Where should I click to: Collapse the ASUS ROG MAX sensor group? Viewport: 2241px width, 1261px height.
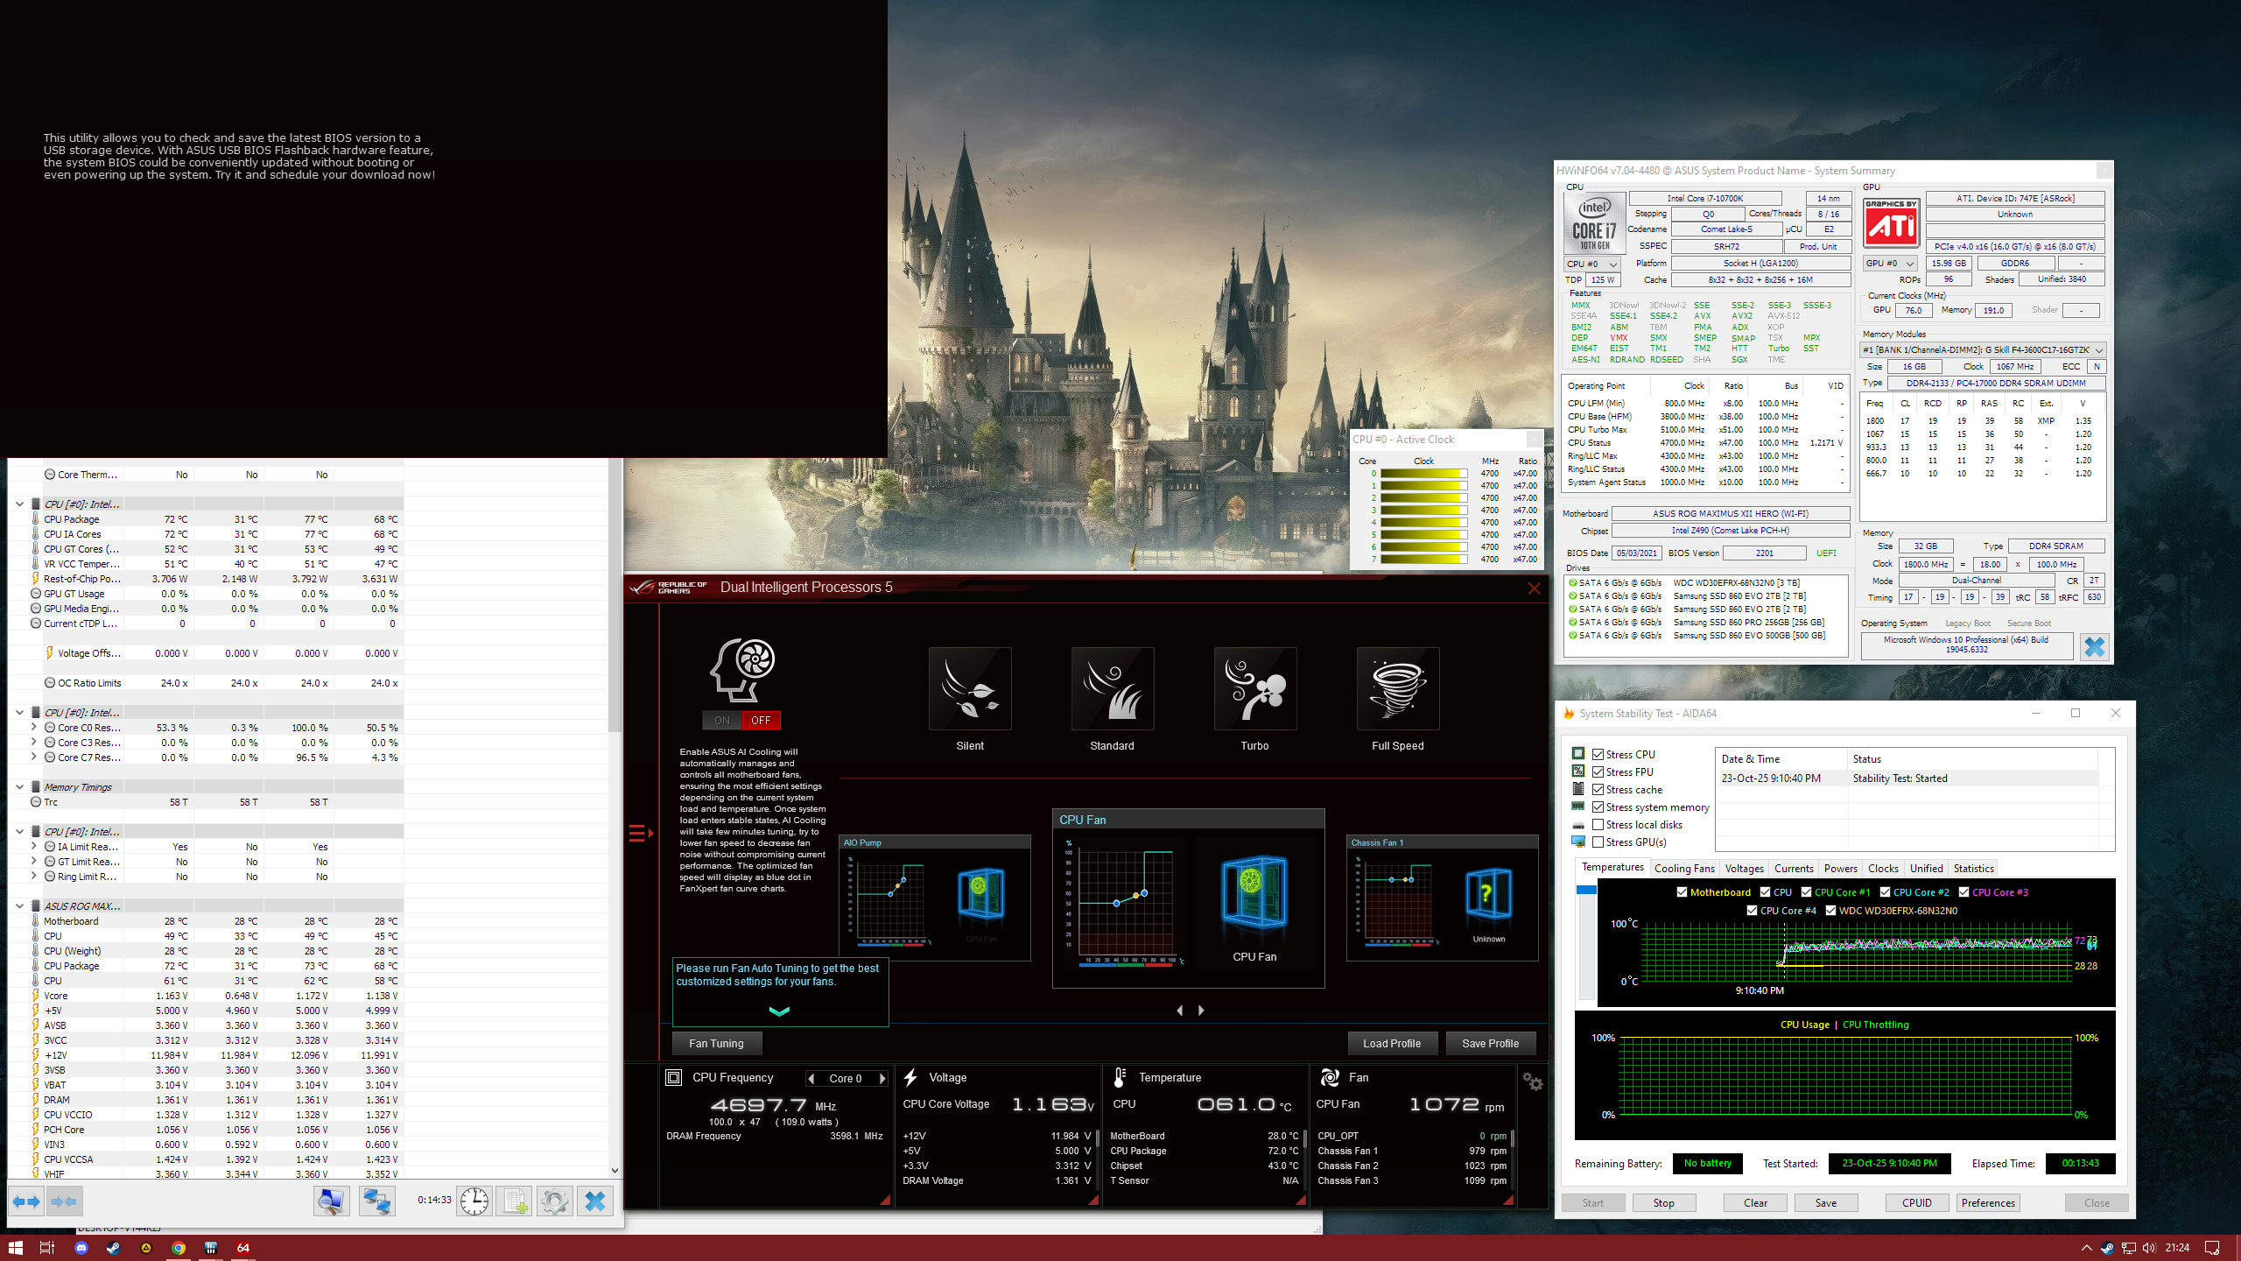point(19,905)
